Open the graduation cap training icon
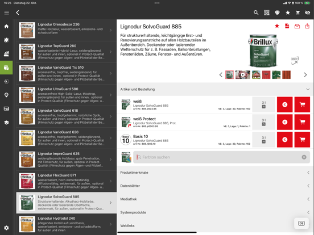Viewport: 314px width, 235px height. tap(6, 123)
